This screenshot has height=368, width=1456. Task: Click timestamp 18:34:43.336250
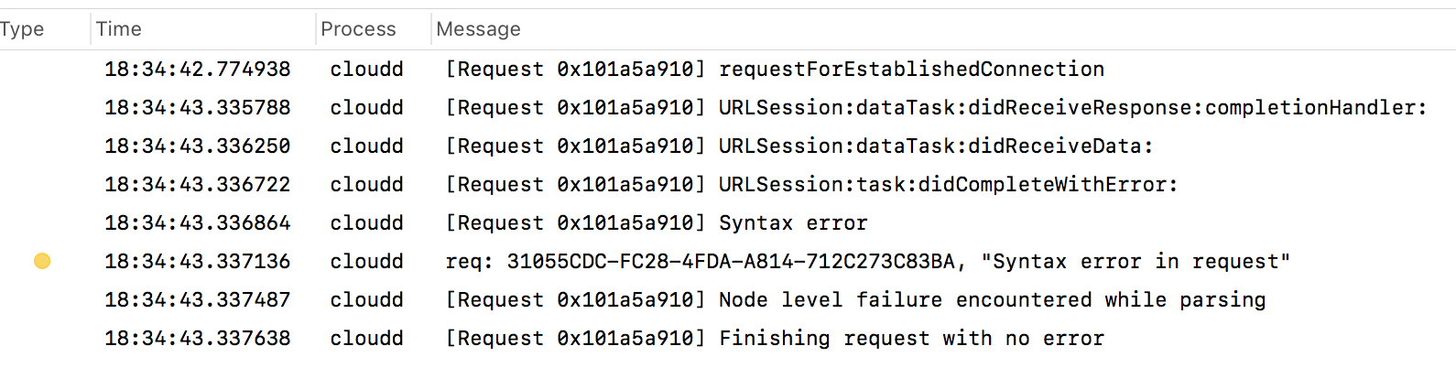pyautogui.click(x=198, y=146)
